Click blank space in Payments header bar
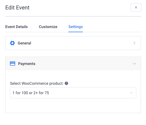The height and width of the screenshot is (125, 146). tap(84, 64)
